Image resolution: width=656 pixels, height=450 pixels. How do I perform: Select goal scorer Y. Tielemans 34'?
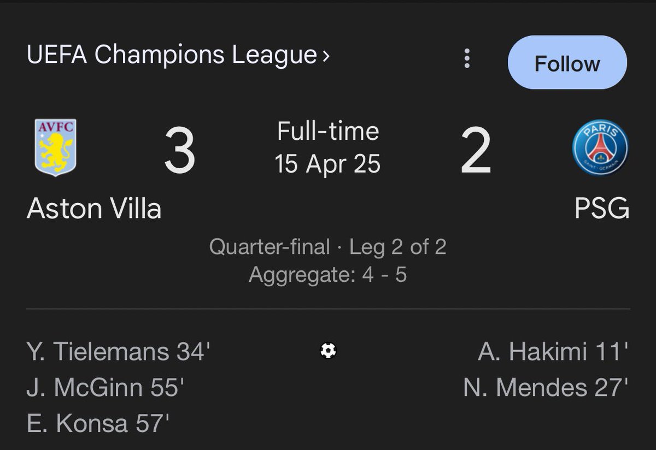pyautogui.click(x=118, y=352)
